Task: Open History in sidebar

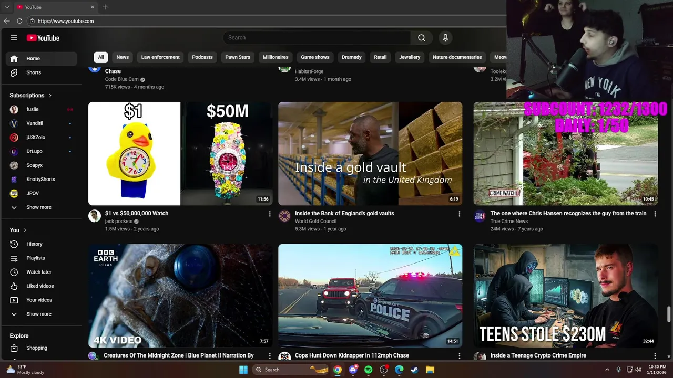Action: pos(42,244)
